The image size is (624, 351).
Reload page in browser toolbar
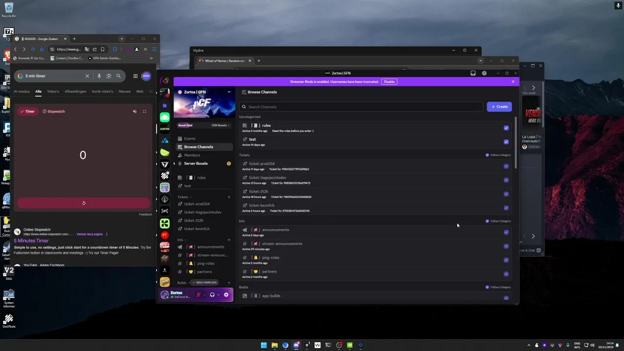[33, 49]
